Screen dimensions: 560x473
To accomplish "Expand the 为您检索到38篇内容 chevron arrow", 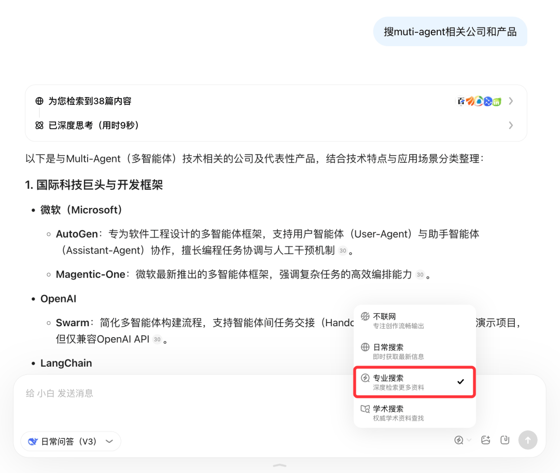I will pos(511,101).
